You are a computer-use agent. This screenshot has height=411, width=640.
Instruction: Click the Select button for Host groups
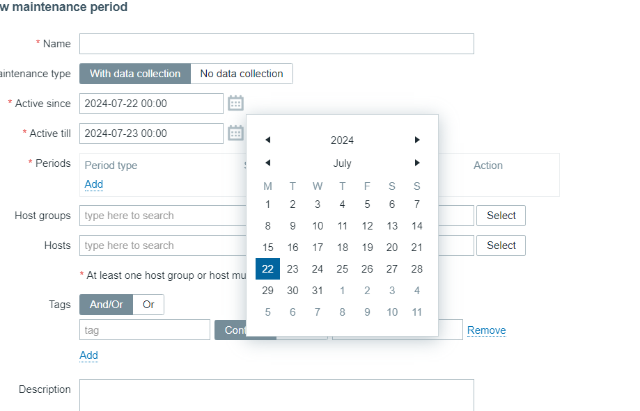(501, 216)
